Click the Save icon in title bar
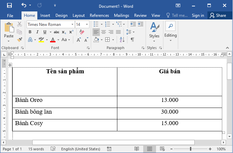This screenshot has width=233, height=153. point(9,6)
